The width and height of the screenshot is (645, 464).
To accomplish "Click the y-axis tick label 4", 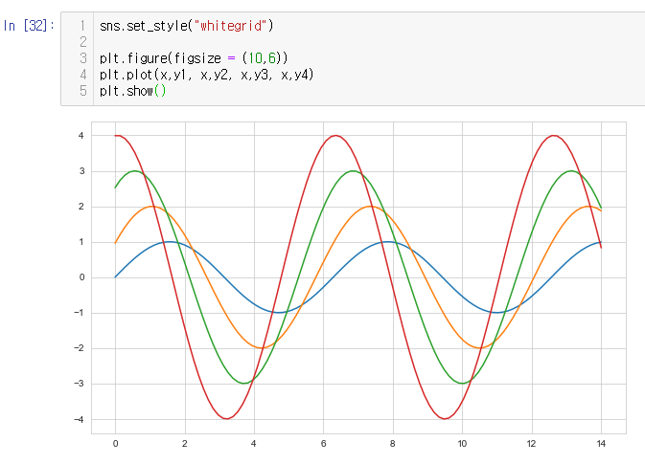I will tap(81, 136).
